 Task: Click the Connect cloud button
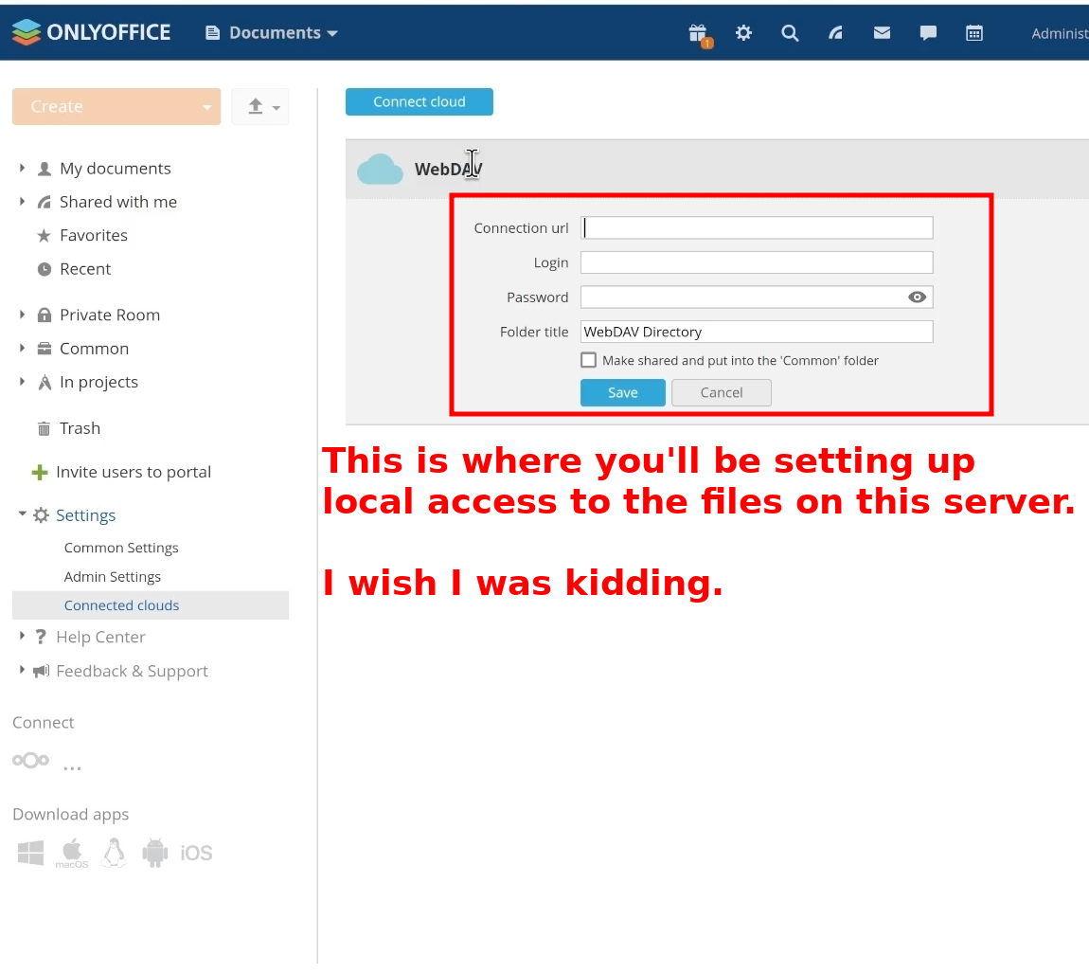[x=420, y=101]
